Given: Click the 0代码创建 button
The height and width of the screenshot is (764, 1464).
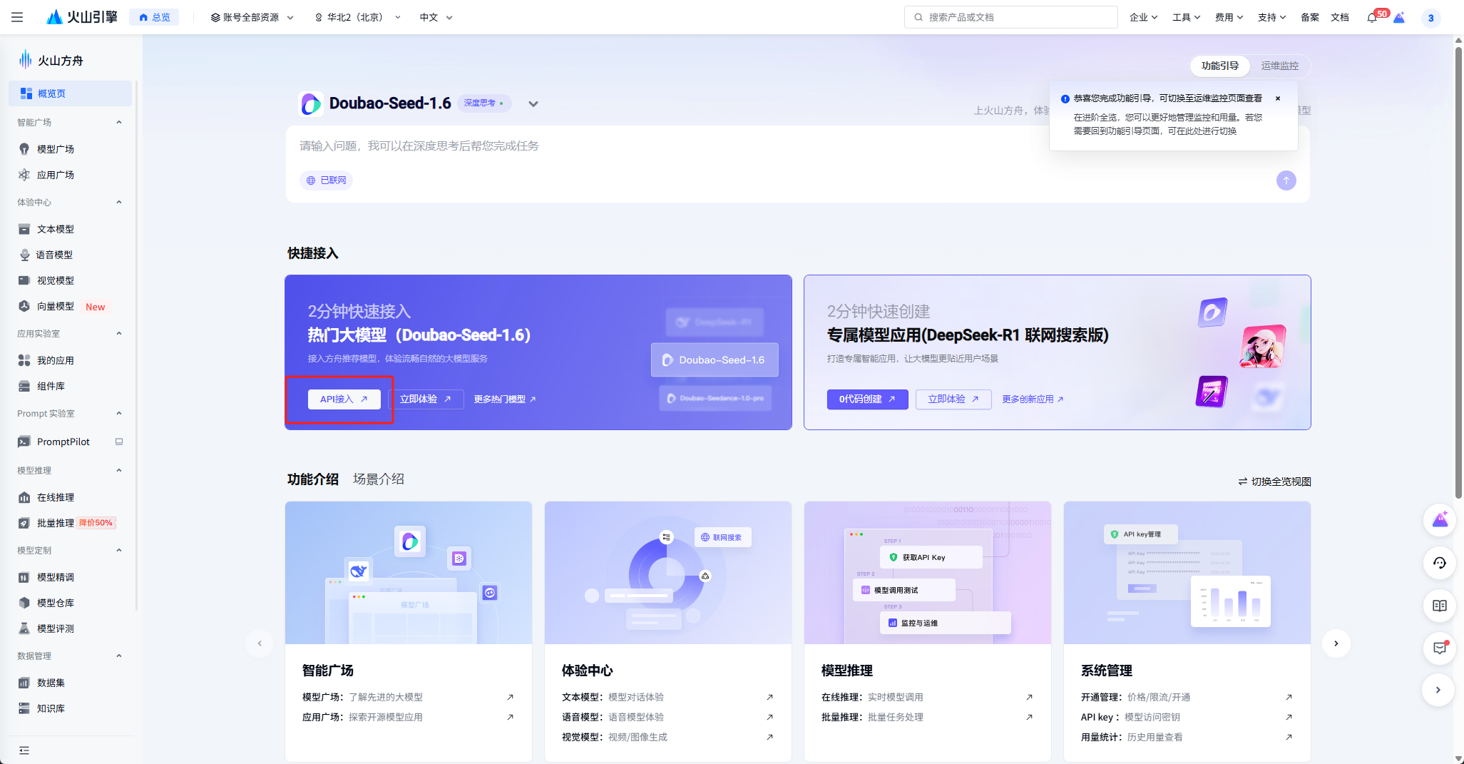Looking at the screenshot, I should coord(867,399).
